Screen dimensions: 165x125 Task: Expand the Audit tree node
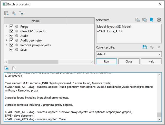click(x=6, y=35)
